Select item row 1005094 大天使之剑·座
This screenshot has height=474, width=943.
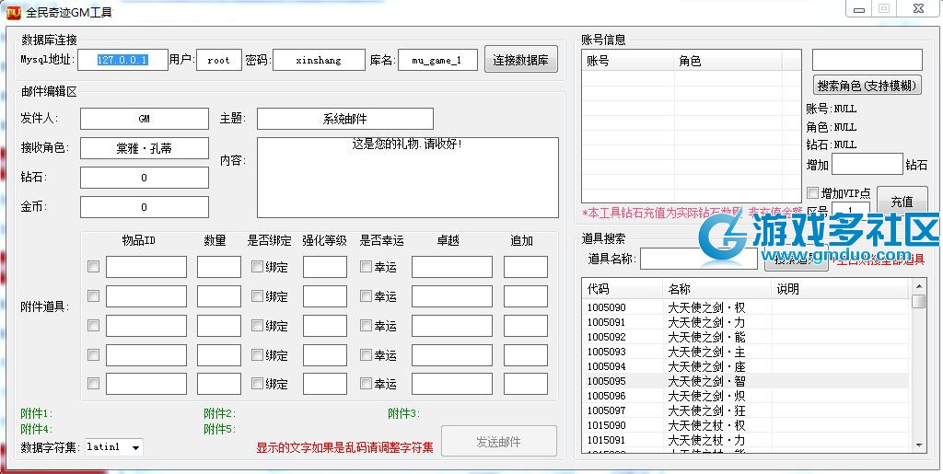(x=746, y=366)
